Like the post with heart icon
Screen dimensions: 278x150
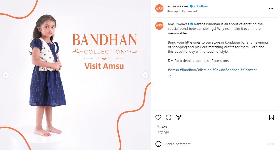158,117
